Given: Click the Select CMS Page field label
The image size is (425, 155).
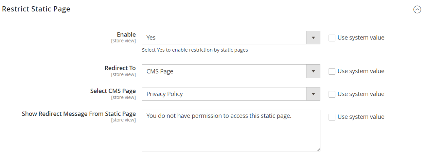Looking at the screenshot, I should (113, 91).
